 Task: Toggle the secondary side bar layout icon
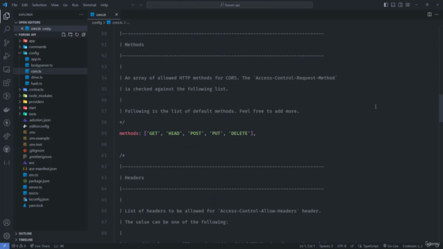click(400, 5)
